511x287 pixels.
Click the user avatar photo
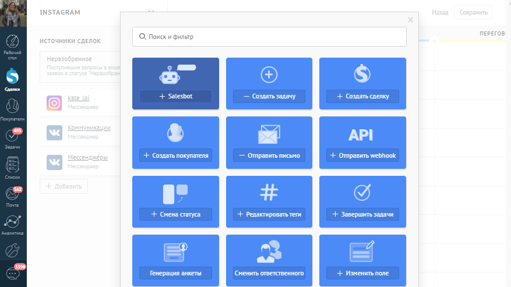click(13, 13)
